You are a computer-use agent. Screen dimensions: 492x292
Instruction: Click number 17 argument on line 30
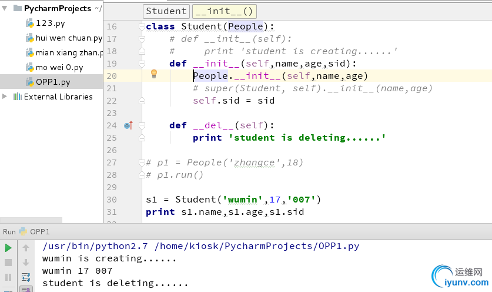[275, 200]
